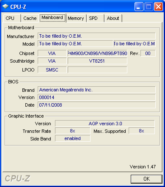
Task: Click the Motherboard group title
Action: pos(21,27)
